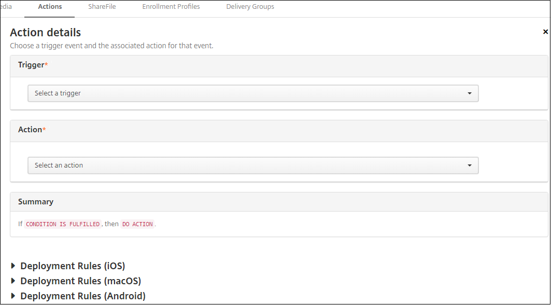Open the Enrollment Profiles tab
The height and width of the screenshot is (305, 551).
[x=171, y=7]
